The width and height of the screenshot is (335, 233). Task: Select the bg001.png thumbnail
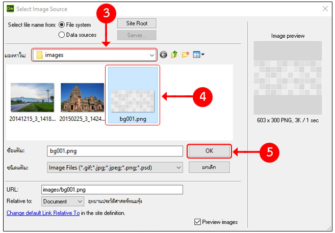132,95
